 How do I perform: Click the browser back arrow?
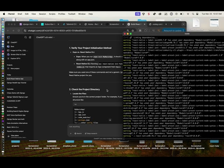[x=8, y=30]
